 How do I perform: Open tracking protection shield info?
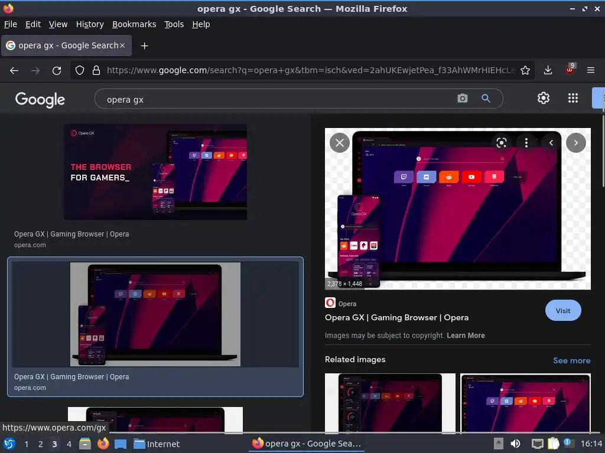click(x=80, y=71)
